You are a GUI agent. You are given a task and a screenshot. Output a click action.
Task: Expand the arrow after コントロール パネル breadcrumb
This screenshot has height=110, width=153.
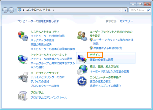53,10
